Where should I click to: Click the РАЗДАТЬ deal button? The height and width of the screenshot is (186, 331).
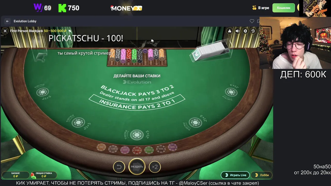tap(137, 167)
